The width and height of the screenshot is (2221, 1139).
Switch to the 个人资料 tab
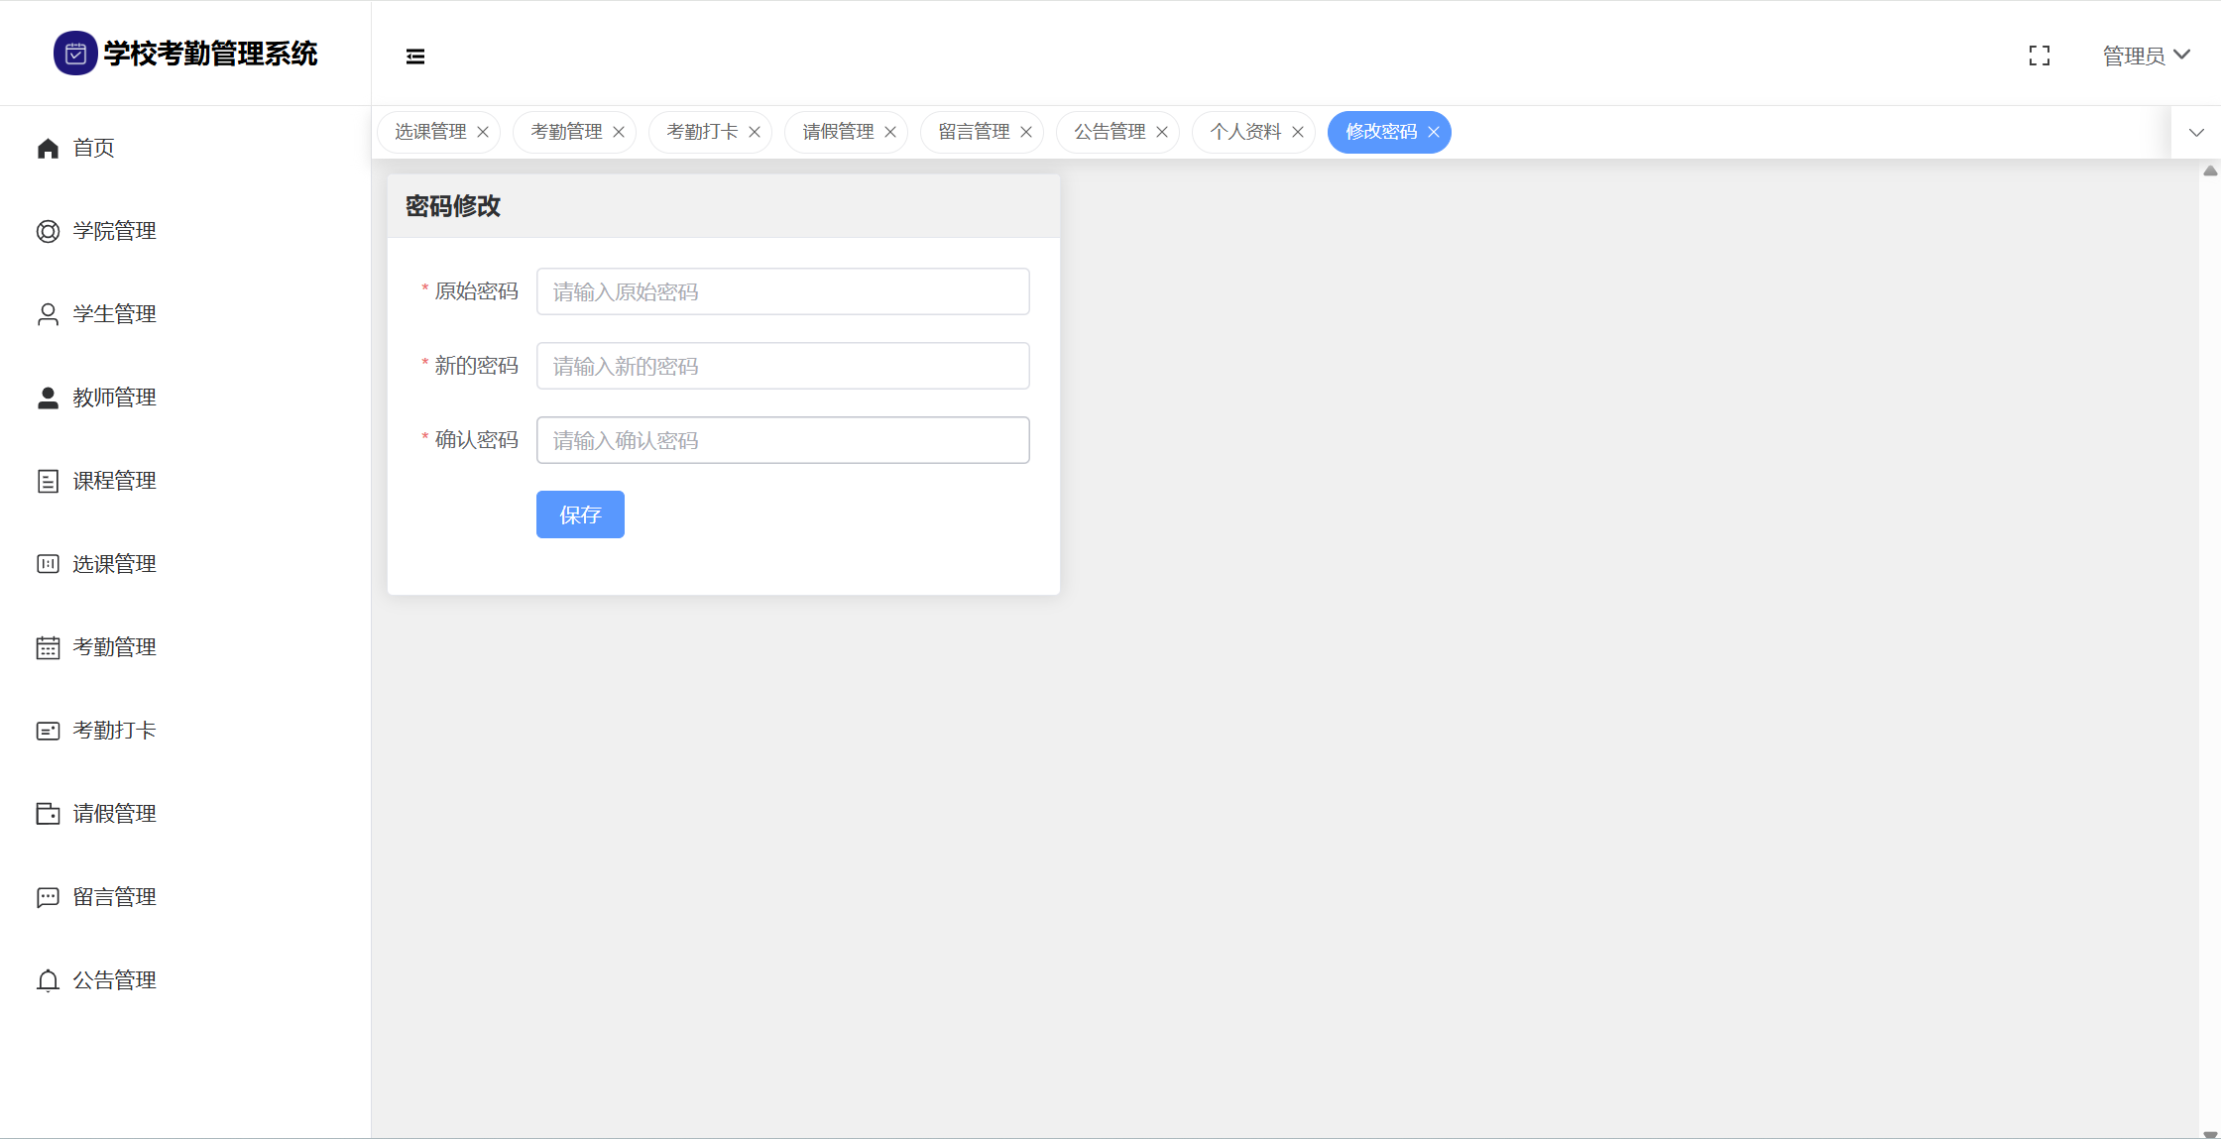pos(1245,133)
